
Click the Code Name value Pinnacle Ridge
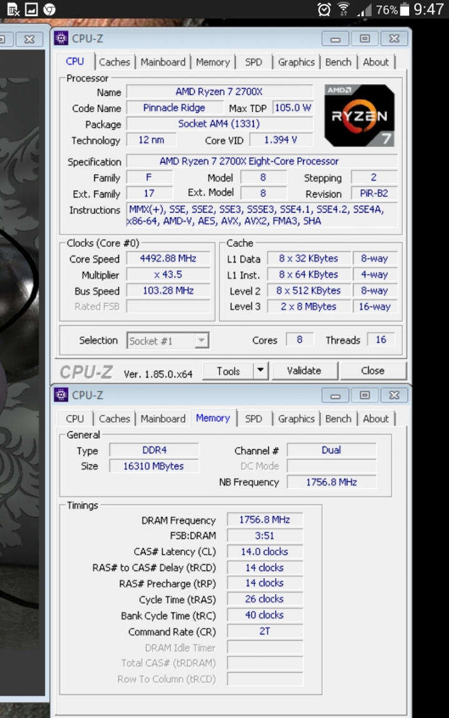click(x=174, y=108)
